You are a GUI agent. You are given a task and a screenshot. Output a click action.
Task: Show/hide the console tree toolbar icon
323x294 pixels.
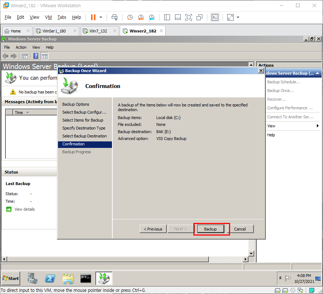[x=25, y=56]
